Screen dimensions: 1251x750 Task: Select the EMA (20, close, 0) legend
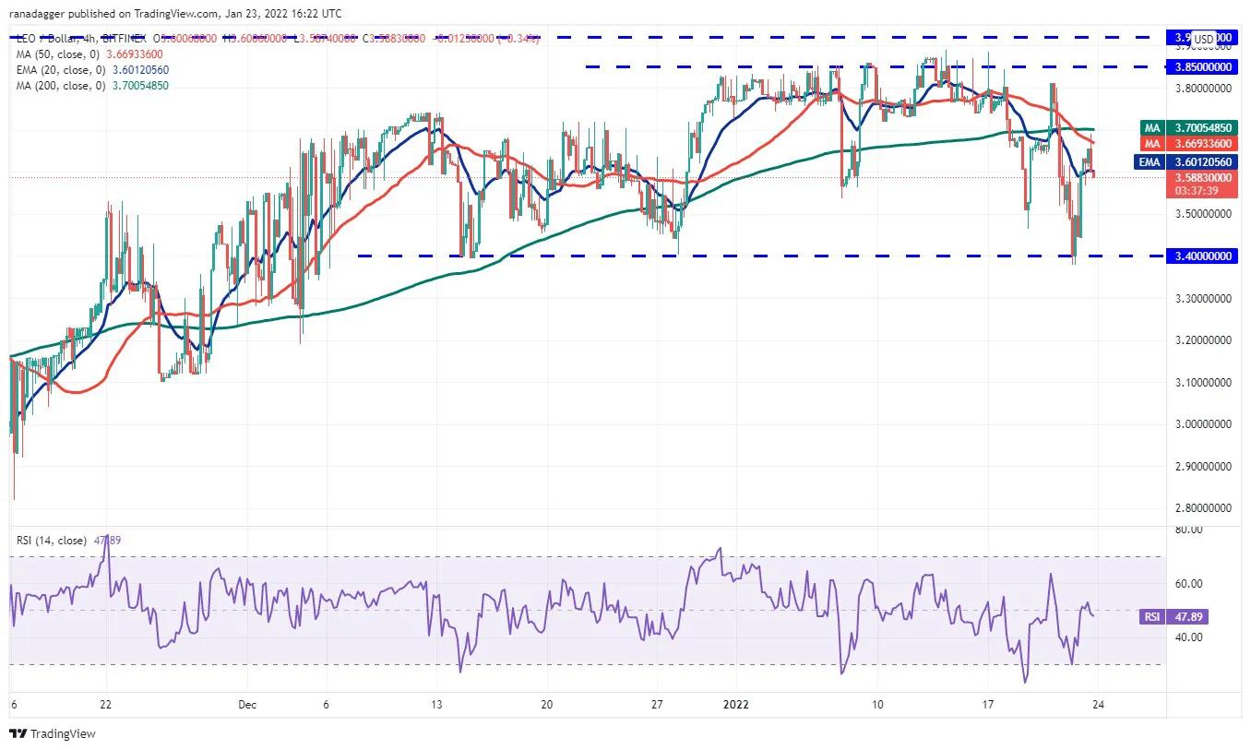coord(92,70)
